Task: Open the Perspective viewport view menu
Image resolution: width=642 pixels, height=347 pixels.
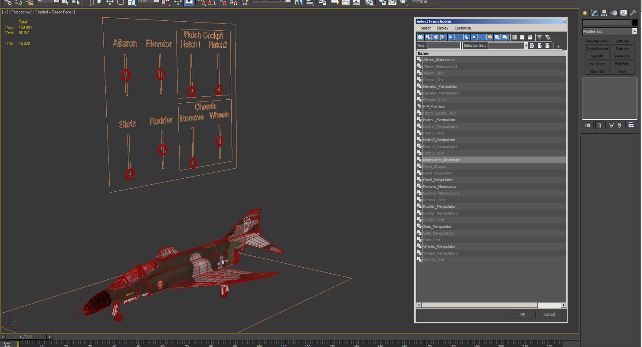Action: pyautogui.click(x=21, y=12)
